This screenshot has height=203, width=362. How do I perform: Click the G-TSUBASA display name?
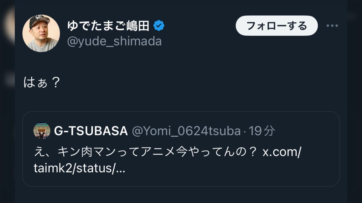tap(91, 131)
